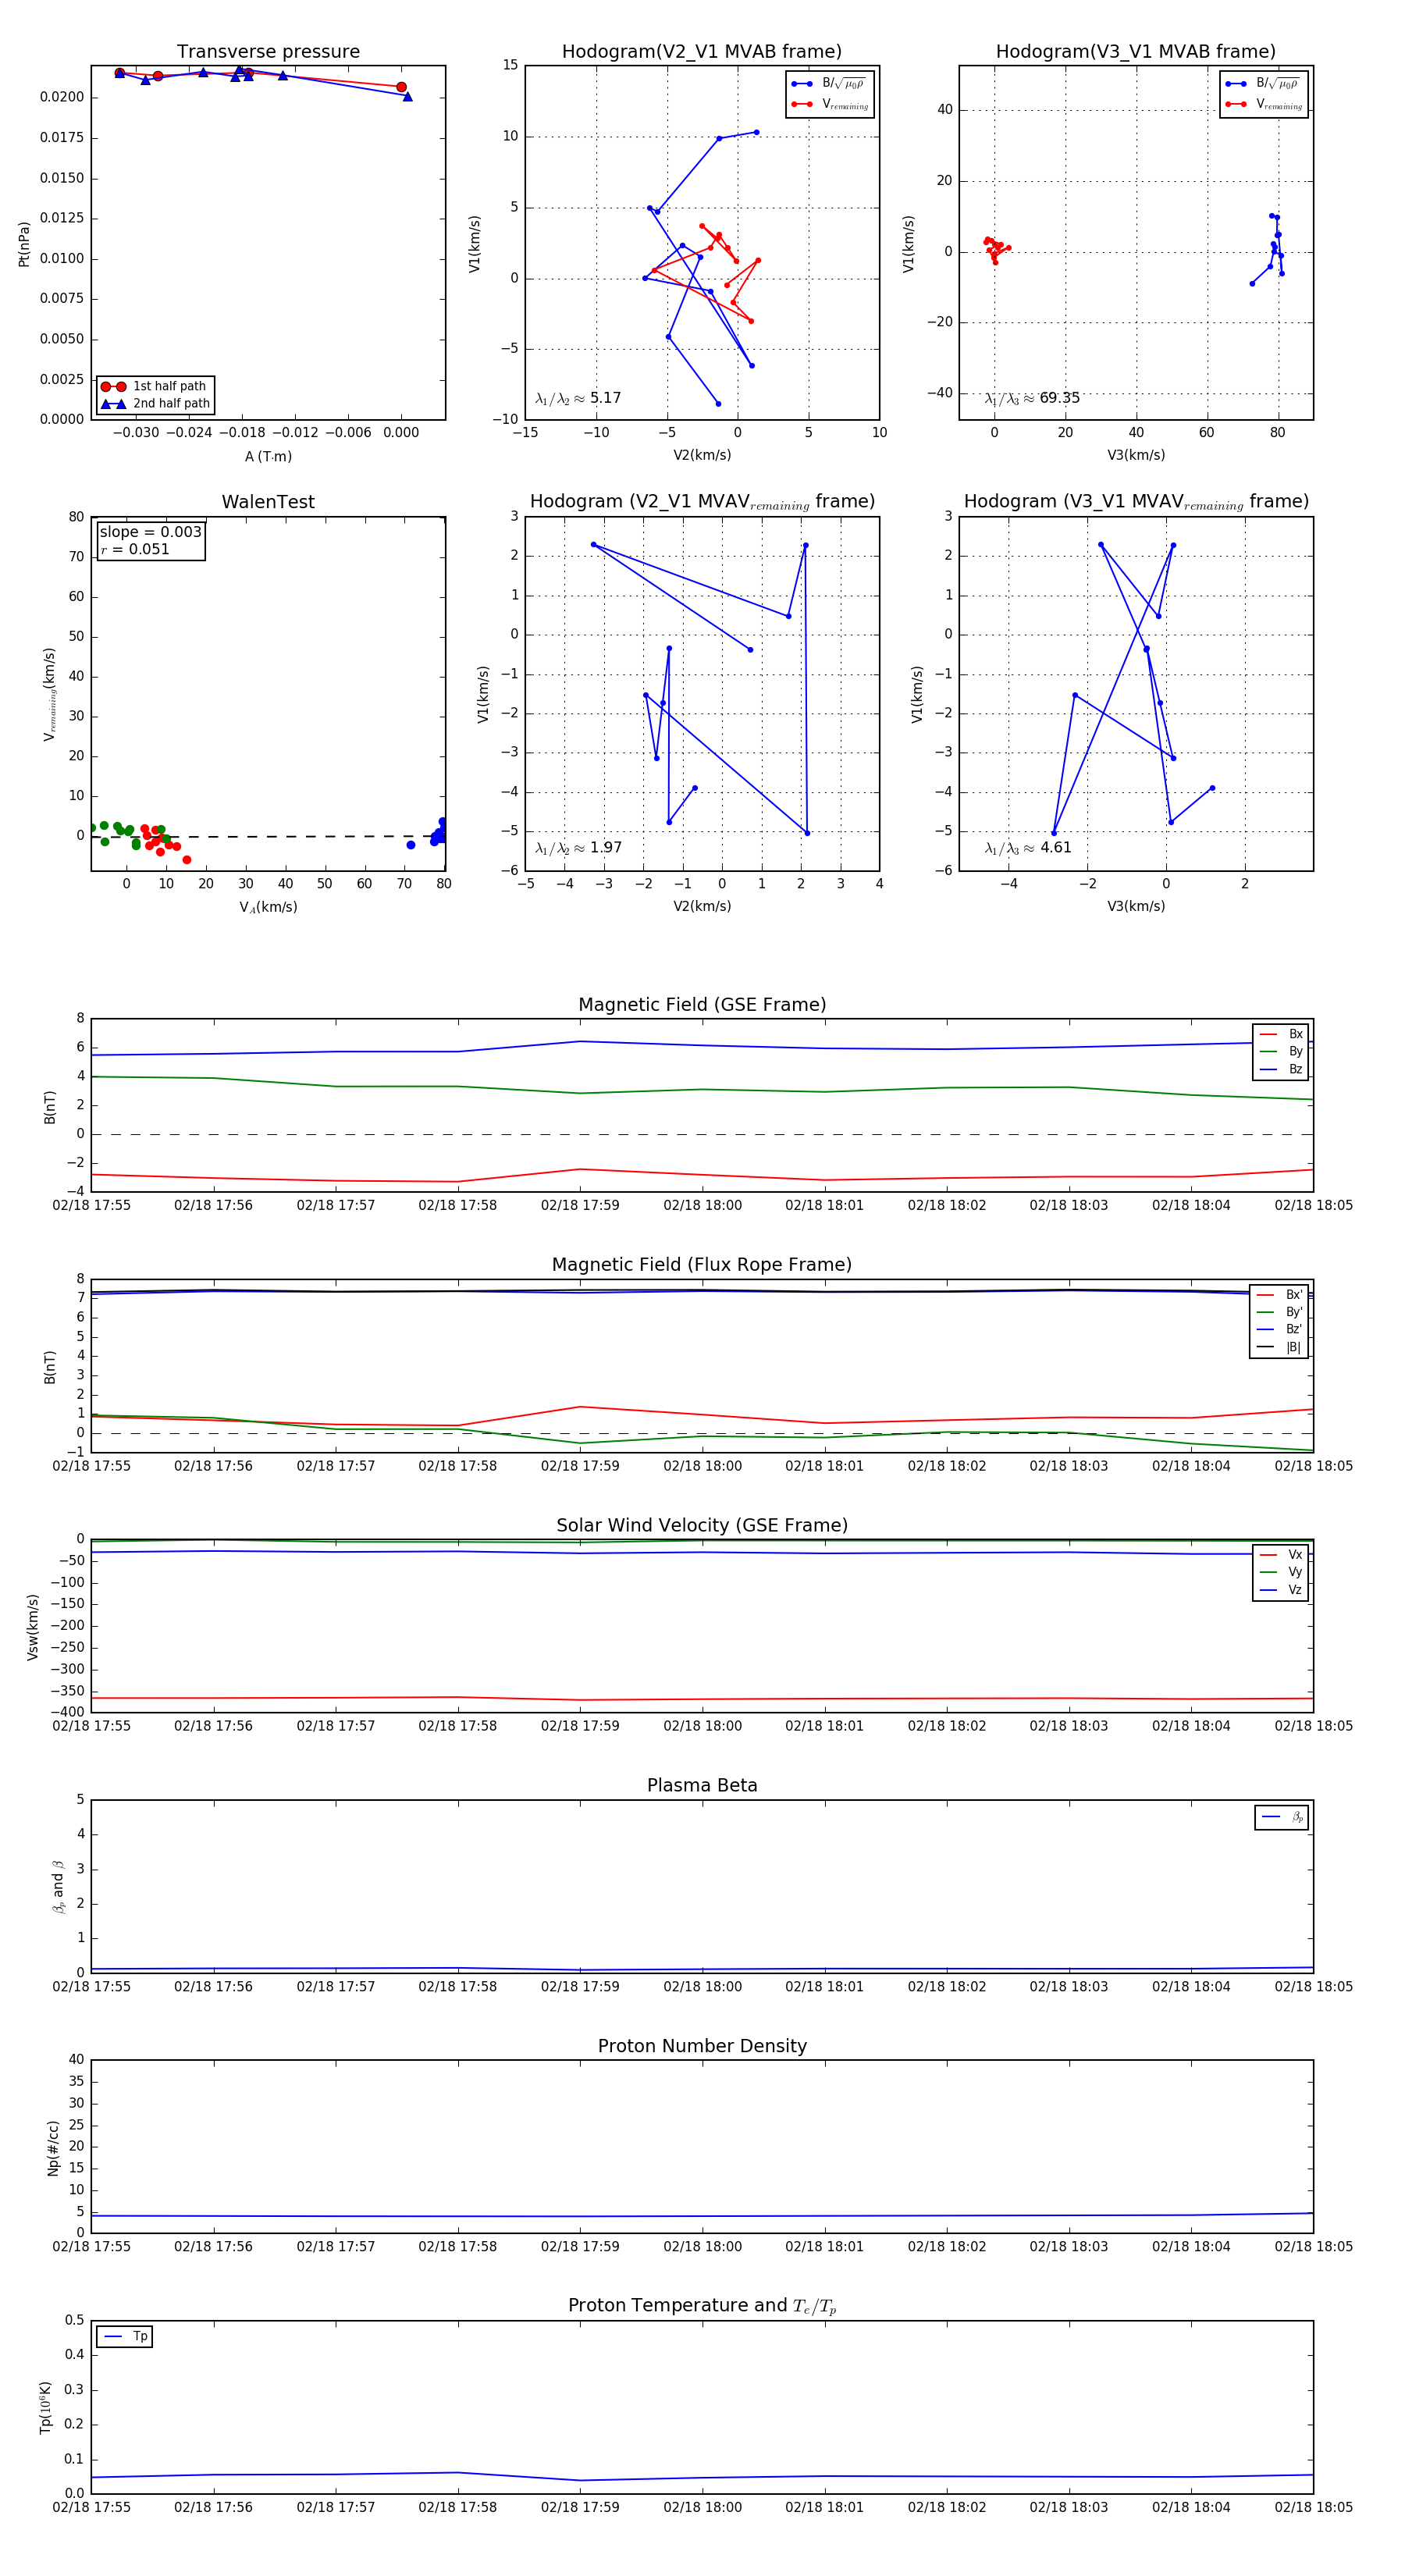Select the Tp legend entry in temperature plot
The width and height of the screenshot is (1405, 2576).
125,2336
